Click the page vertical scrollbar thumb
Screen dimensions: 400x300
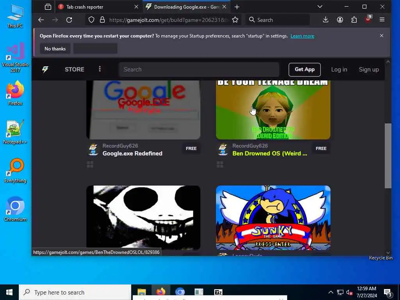point(388,156)
